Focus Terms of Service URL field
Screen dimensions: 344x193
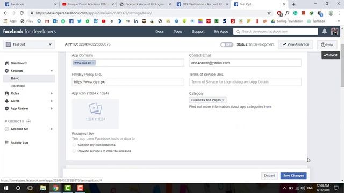[x=245, y=82]
